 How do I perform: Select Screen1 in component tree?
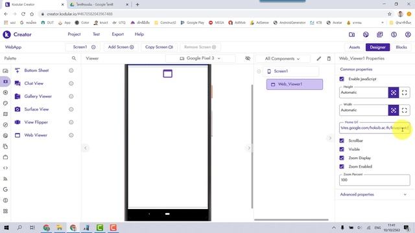[x=291, y=71]
